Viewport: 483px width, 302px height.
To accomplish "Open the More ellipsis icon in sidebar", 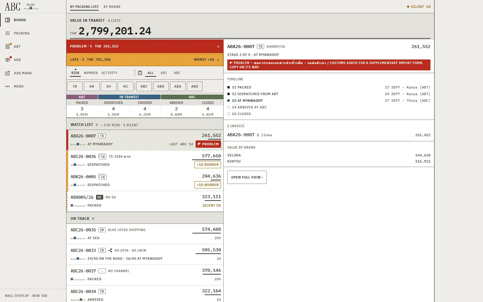I will 8,86.
